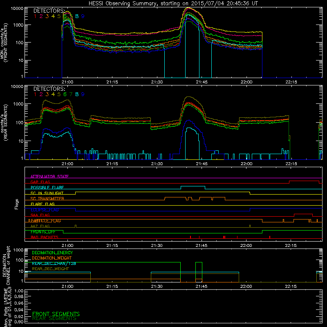Click detector 9 in front segments legend
Screen dimensions: 327x327
[x=83, y=16]
